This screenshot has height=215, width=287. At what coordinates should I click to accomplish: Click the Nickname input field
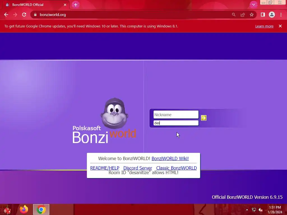point(176,114)
